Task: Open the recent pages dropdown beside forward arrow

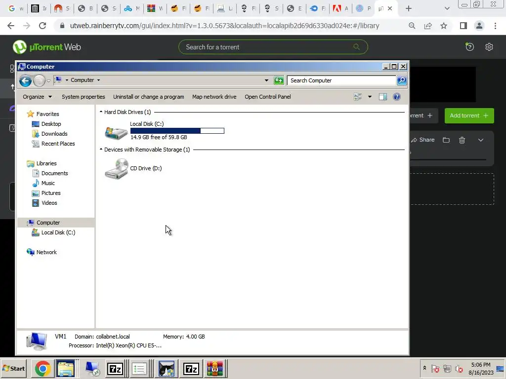Action: click(48, 80)
